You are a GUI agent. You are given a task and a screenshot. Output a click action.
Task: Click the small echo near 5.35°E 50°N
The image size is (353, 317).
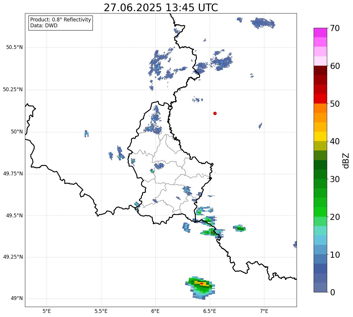pyautogui.click(x=86, y=134)
